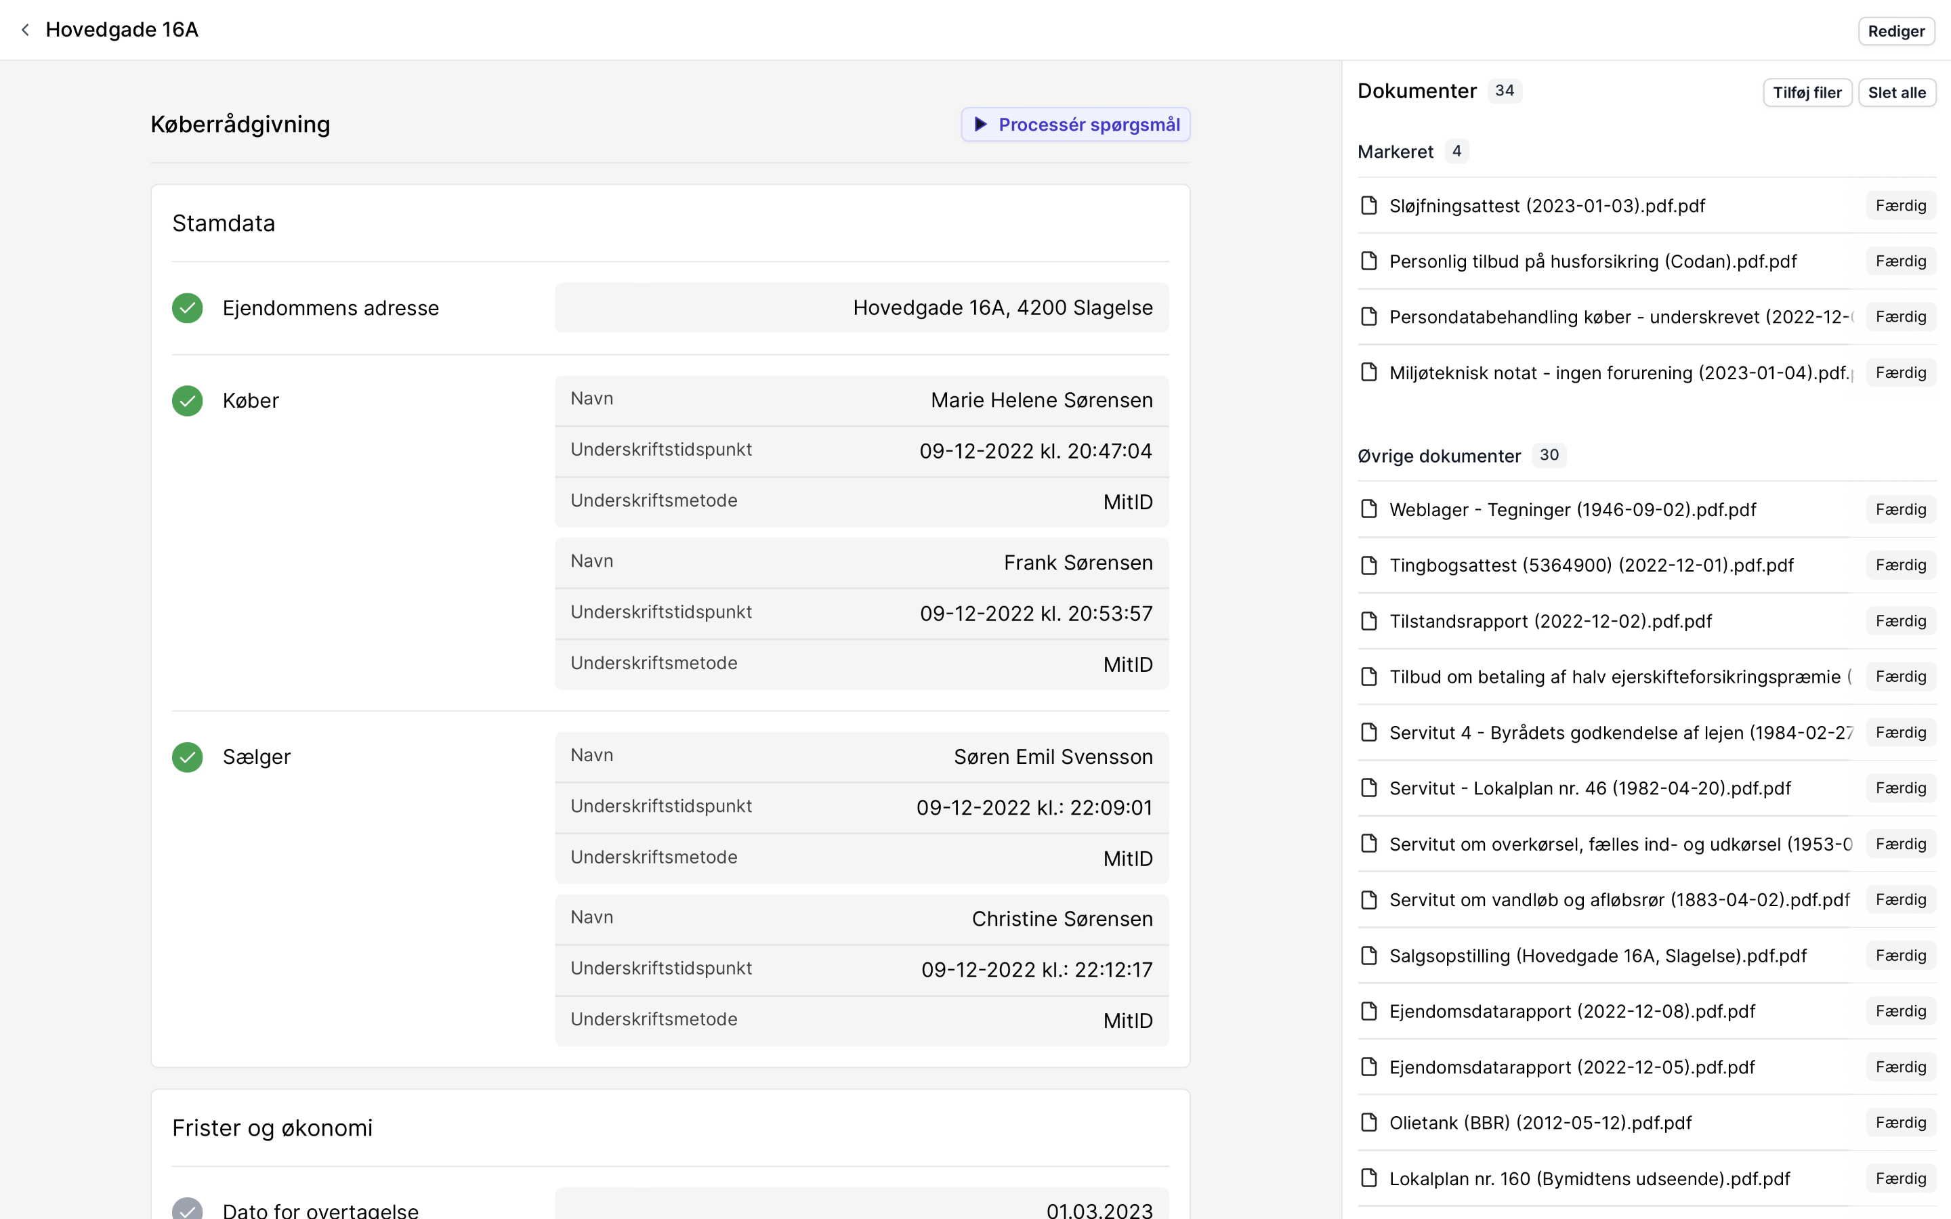Click file icon of Servitut 4 Byrådets document
Image resolution: width=1951 pixels, height=1219 pixels.
coord(1368,732)
